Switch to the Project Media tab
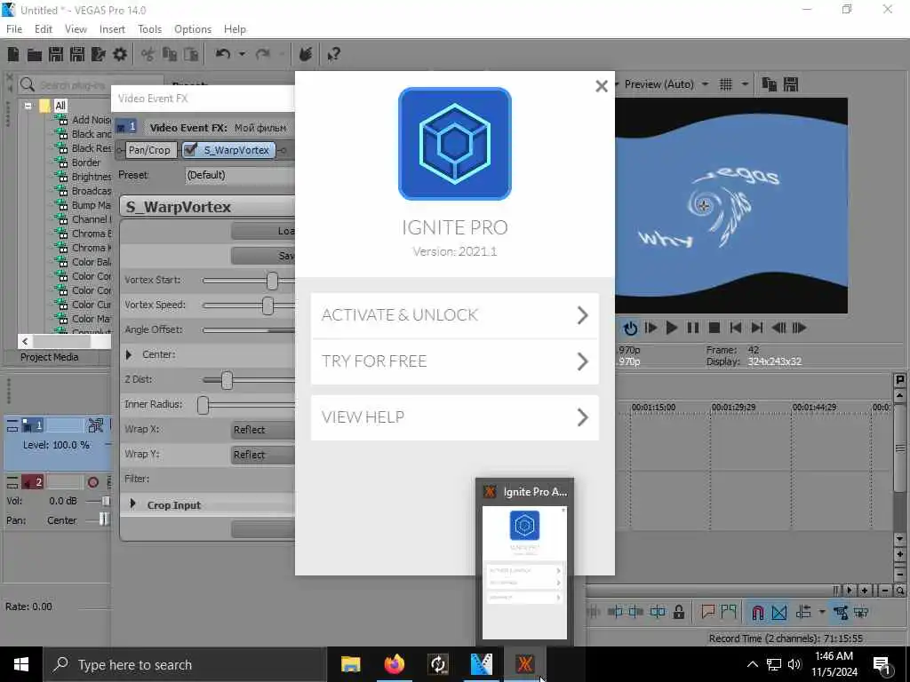The width and height of the screenshot is (910, 682). pos(50,357)
